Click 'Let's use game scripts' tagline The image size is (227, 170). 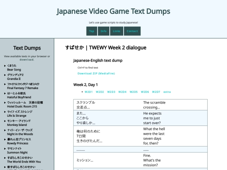pos(113,23)
